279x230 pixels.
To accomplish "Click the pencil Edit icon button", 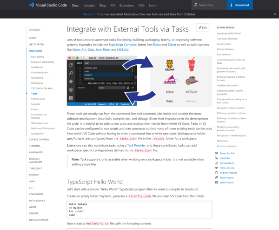I will pyautogui.click(x=203, y=27).
